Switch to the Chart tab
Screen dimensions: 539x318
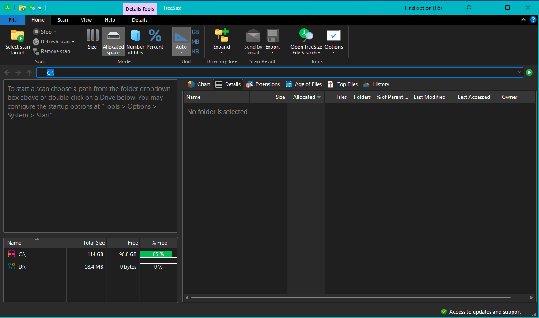point(198,84)
